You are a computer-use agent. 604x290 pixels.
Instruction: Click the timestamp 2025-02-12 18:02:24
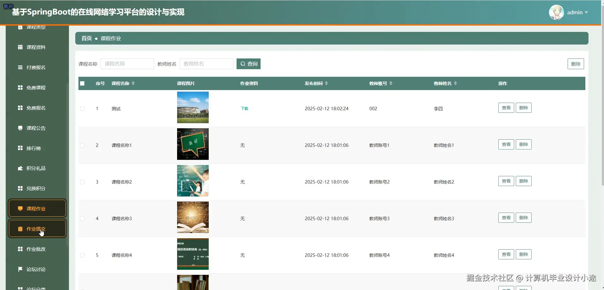coord(327,109)
